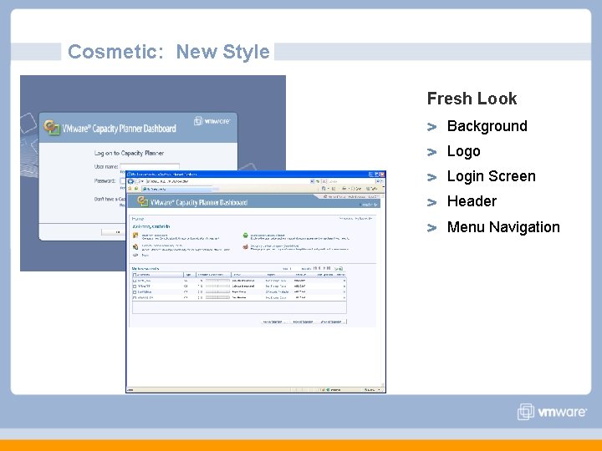Viewport: 602px width, 451px height.
Task: Click the links at the dashboard header top right
Action: coord(351,197)
